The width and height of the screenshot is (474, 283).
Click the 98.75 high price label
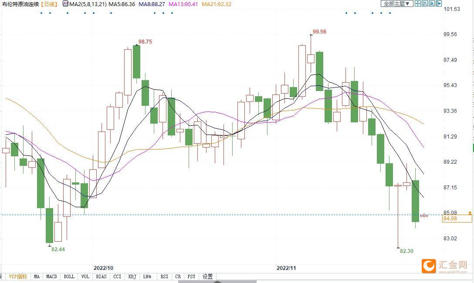coord(145,42)
